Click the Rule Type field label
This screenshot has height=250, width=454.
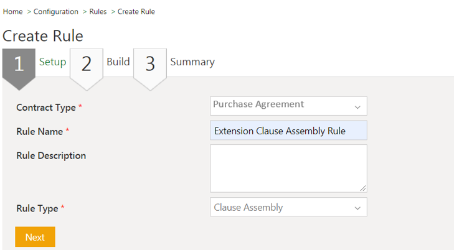pyautogui.click(x=37, y=208)
